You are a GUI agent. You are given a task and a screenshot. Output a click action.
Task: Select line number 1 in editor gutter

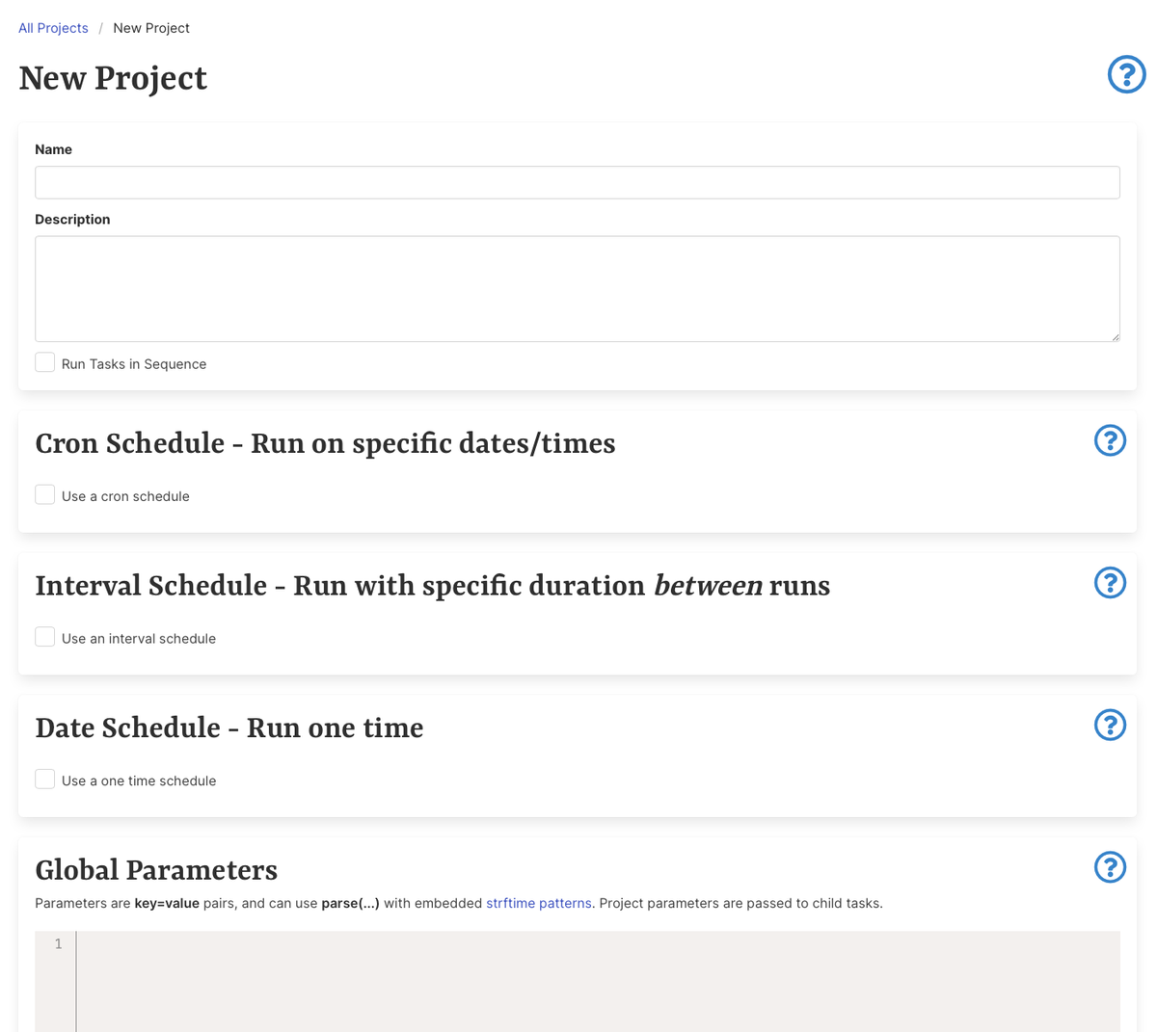[x=58, y=944]
